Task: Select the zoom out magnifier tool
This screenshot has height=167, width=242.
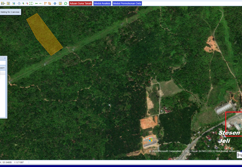Action: point(27,3)
